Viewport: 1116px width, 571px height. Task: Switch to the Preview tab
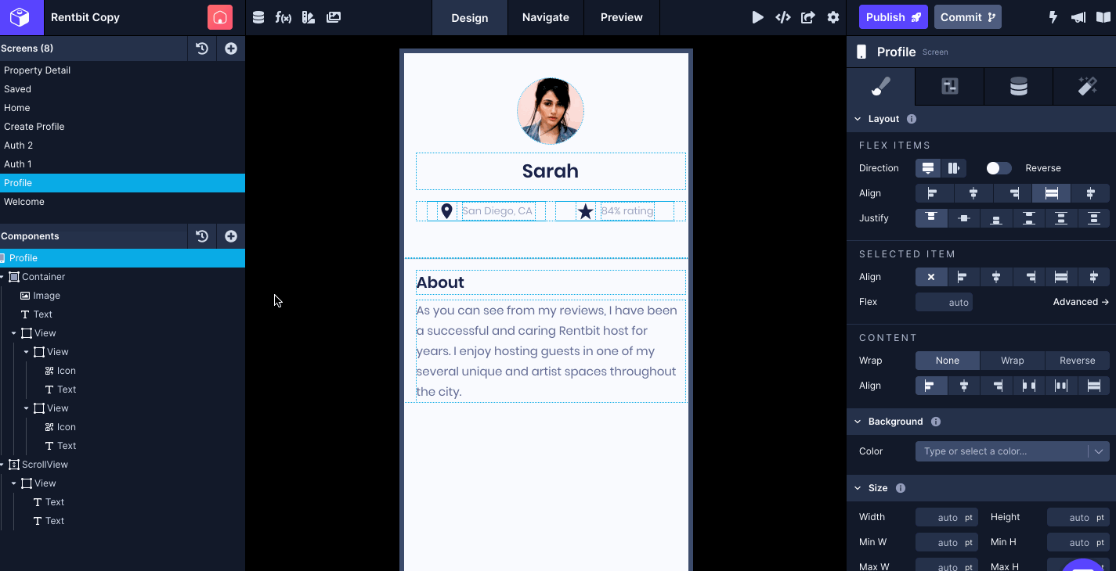click(622, 17)
